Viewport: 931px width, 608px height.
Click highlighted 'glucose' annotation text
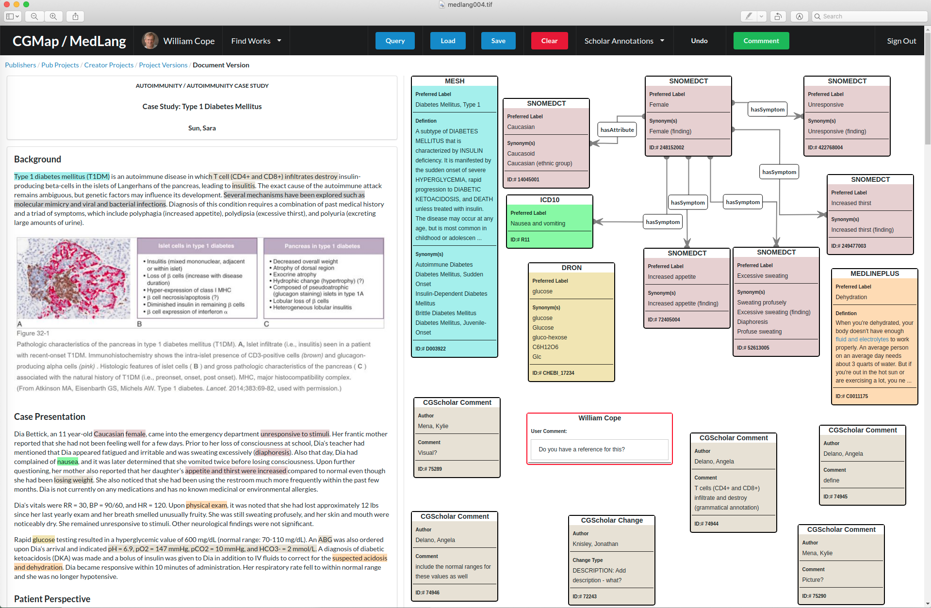[x=43, y=540]
